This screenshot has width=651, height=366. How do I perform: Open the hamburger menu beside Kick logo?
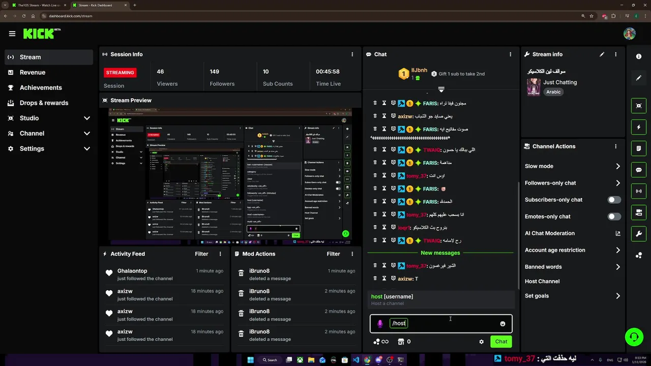tap(12, 34)
